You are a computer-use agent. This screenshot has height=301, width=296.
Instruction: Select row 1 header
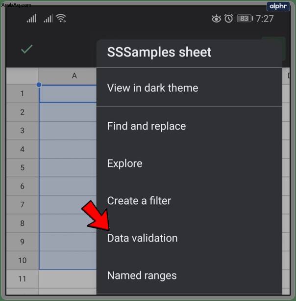(22, 93)
